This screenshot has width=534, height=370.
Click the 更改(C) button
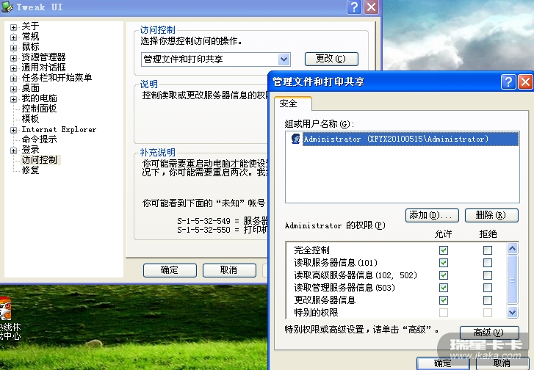(331, 59)
